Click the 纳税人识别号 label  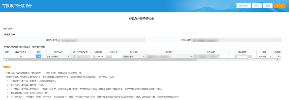[x=51, y=40]
